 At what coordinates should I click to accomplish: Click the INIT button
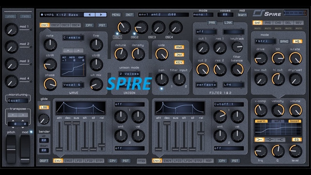(x=129, y=15)
